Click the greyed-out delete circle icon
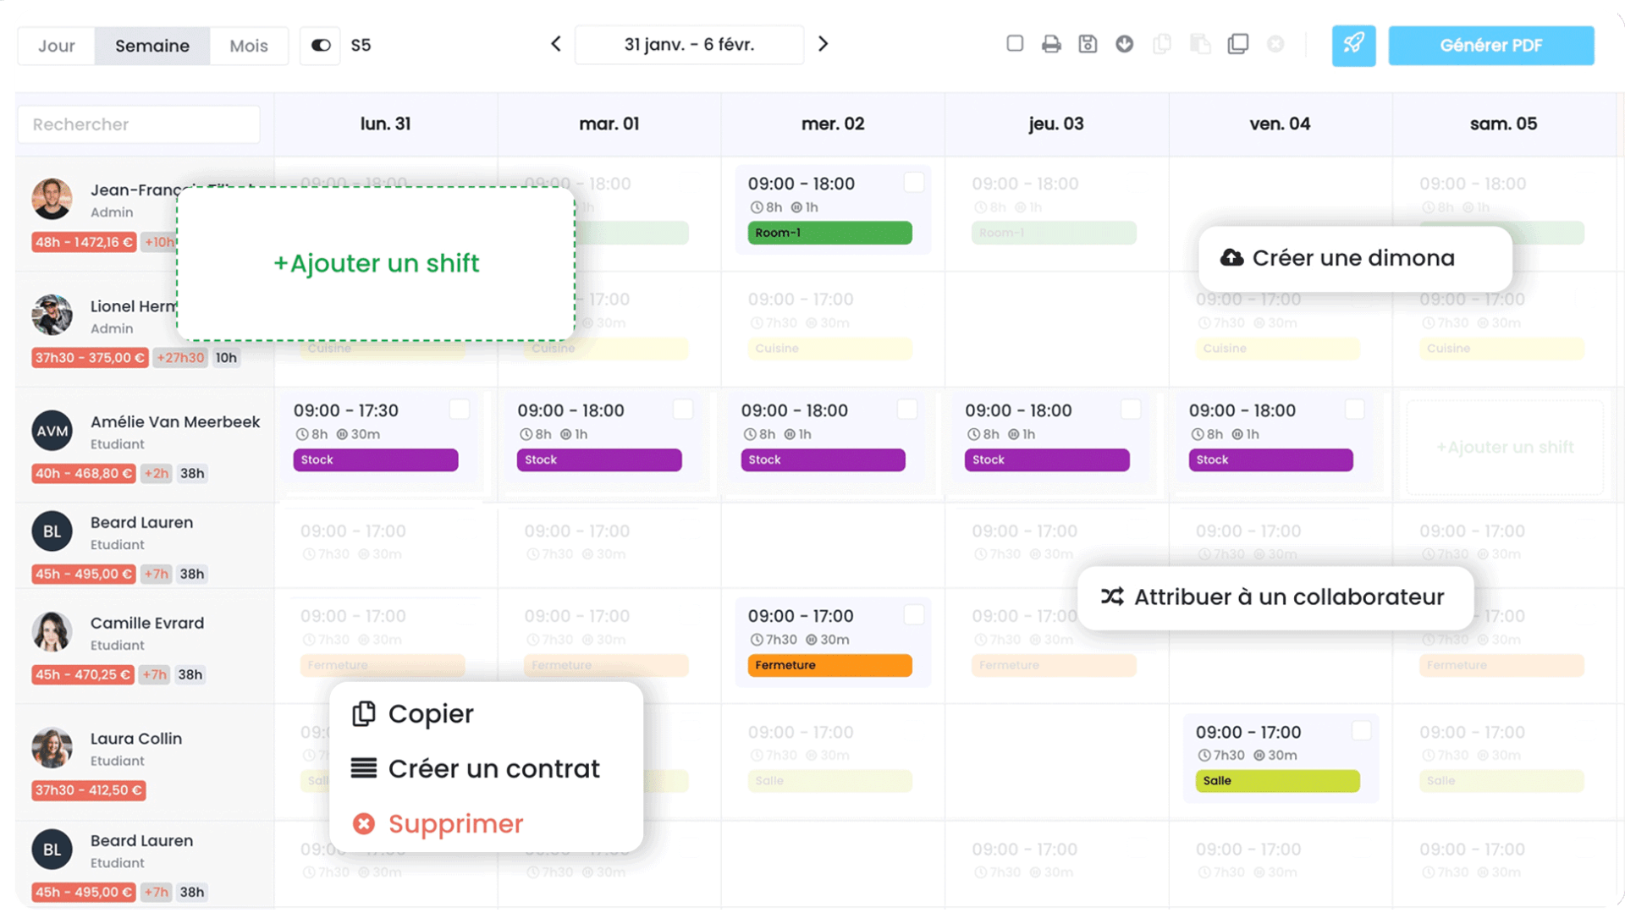 1275,44
